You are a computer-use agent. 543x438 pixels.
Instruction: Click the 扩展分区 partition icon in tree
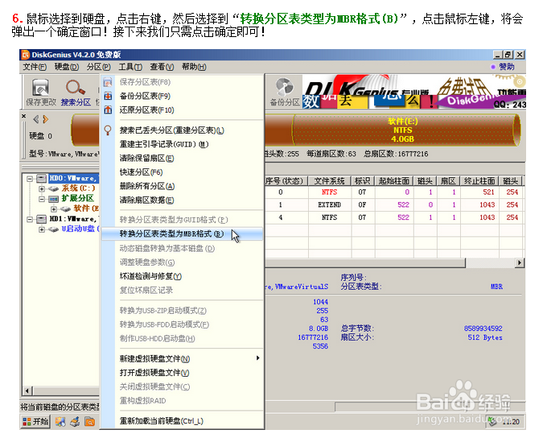coord(53,199)
